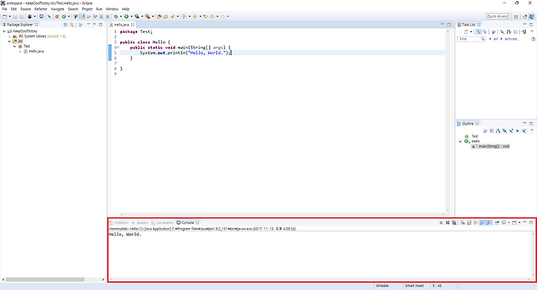Click Collapse All in Package Explorer
The height and width of the screenshot is (290, 537).
coord(66,25)
